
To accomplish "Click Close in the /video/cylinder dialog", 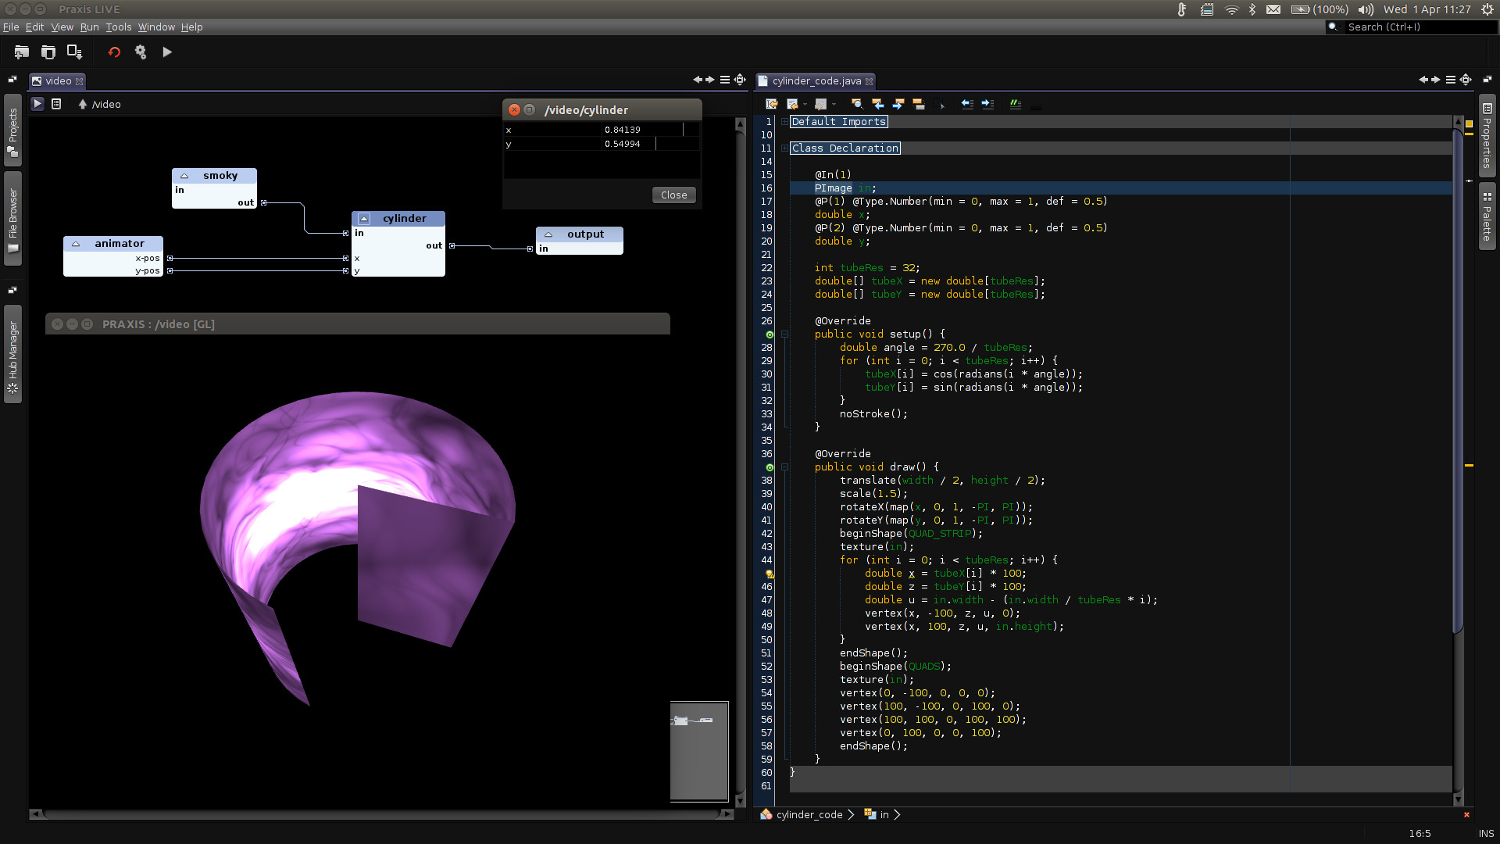I will click(x=673, y=195).
